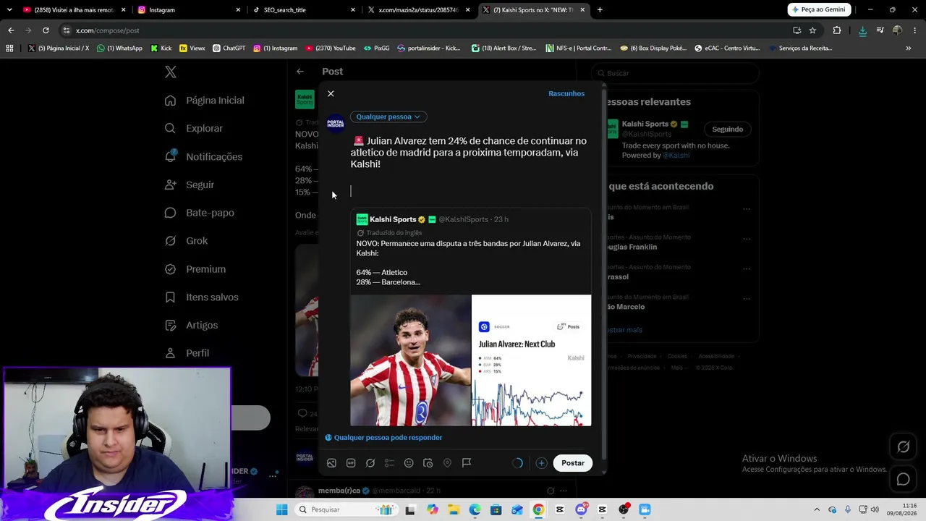Open Itens salvos in the sidebar

[x=201, y=297]
